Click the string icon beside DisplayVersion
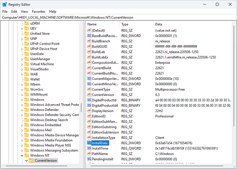 pyautogui.click(x=89, y=111)
